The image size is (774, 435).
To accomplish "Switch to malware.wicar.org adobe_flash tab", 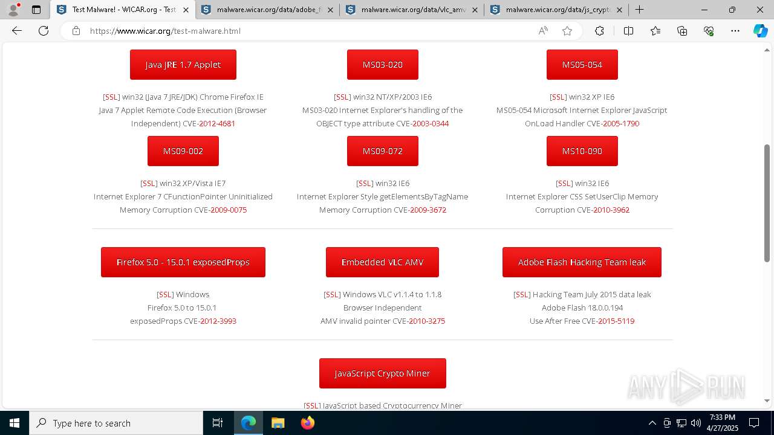I will [x=268, y=10].
